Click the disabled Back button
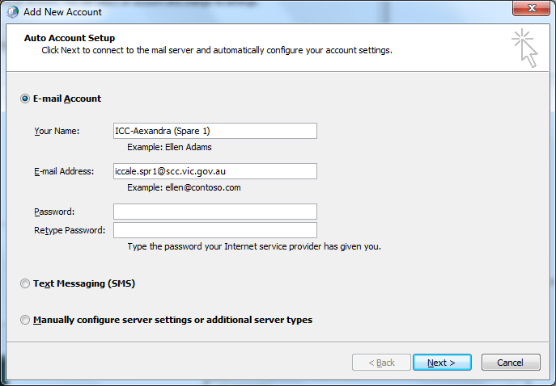The width and height of the screenshot is (556, 386). click(381, 363)
